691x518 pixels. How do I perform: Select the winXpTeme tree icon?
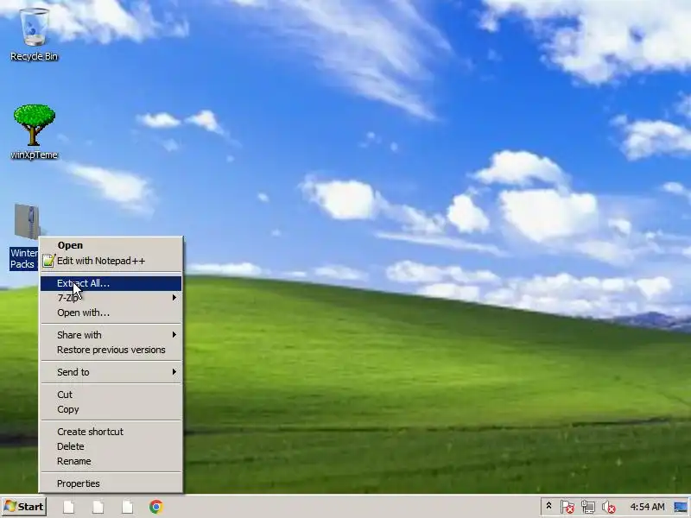(x=34, y=124)
